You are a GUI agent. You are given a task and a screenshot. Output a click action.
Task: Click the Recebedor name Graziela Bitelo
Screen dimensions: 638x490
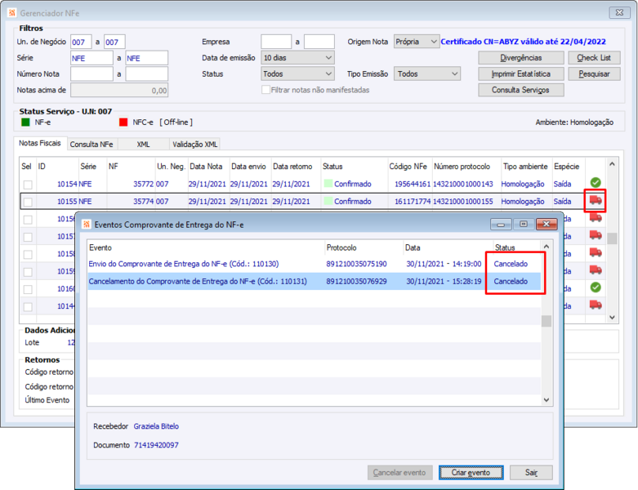click(156, 426)
